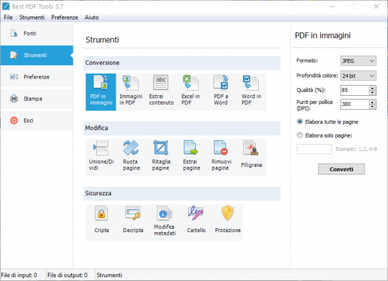Select Elabora solo pagine option
Viewport: 388px width, 281px height.
pyautogui.click(x=324, y=135)
